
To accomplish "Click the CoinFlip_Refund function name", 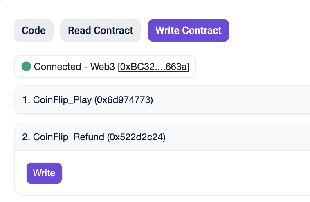I will (69, 137).
